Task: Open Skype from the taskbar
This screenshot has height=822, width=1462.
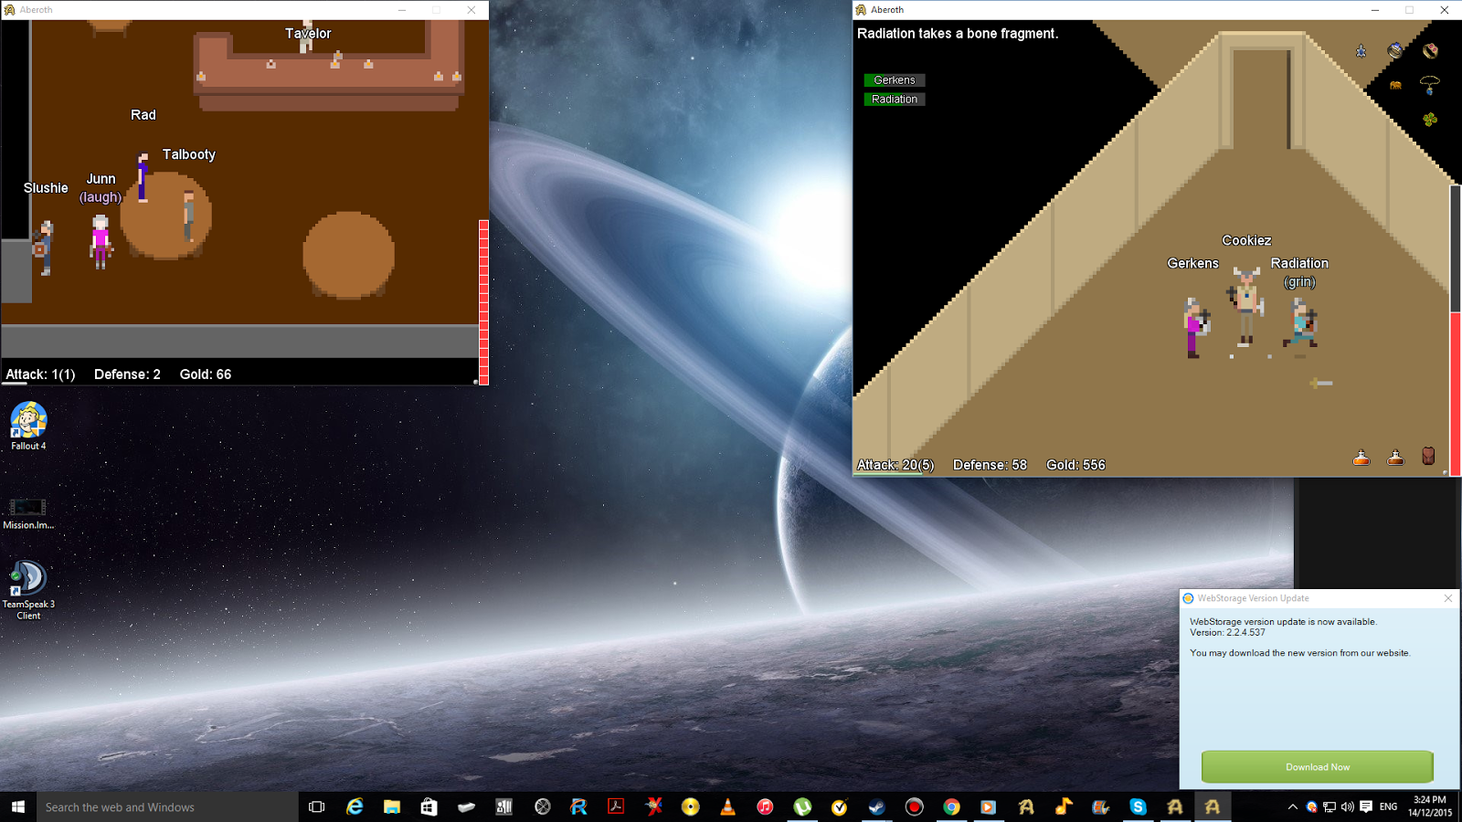Action: [1138, 806]
